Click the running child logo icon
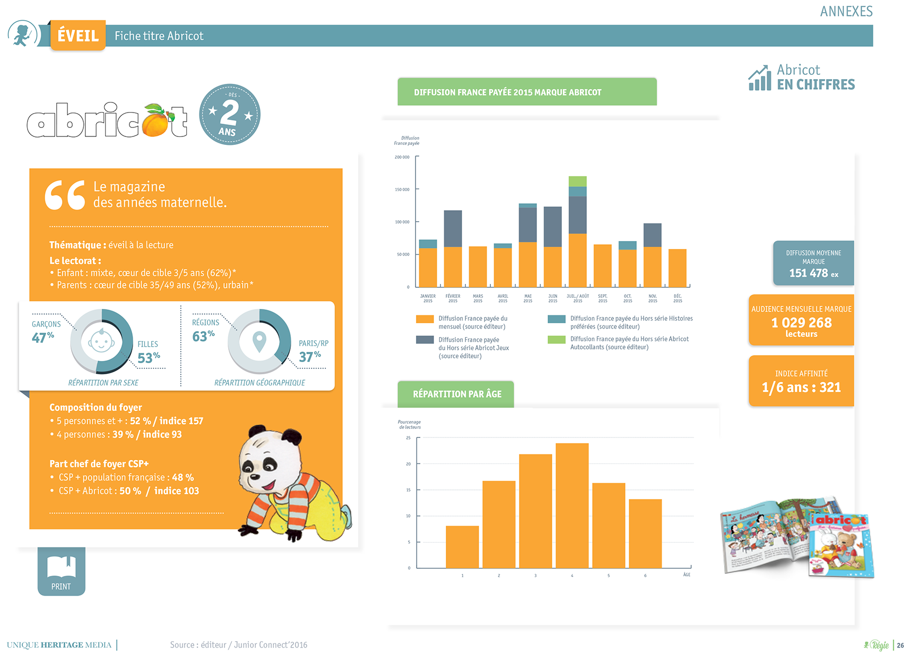Screen dimensions: 910x654 coord(23,34)
